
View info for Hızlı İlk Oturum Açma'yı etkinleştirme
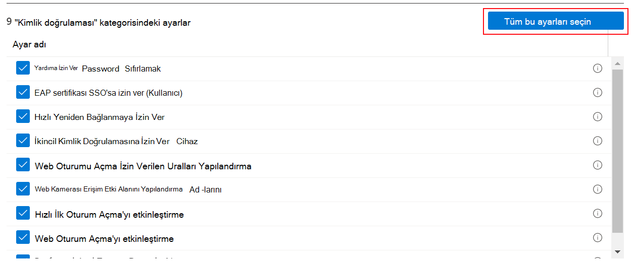click(x=598, y=214)
